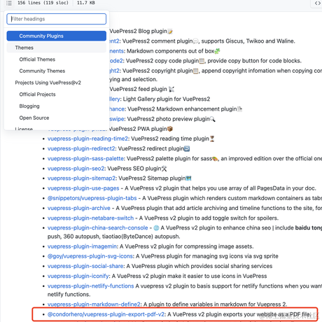Open vuepress-plugin-sitemap2 link
This screenshot has height=322, width=322.
click(81, 178)
